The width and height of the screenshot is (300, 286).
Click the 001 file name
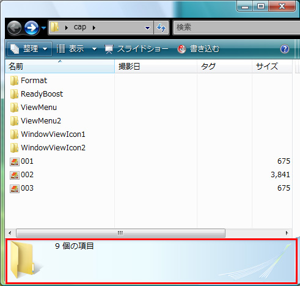[27, 161]
